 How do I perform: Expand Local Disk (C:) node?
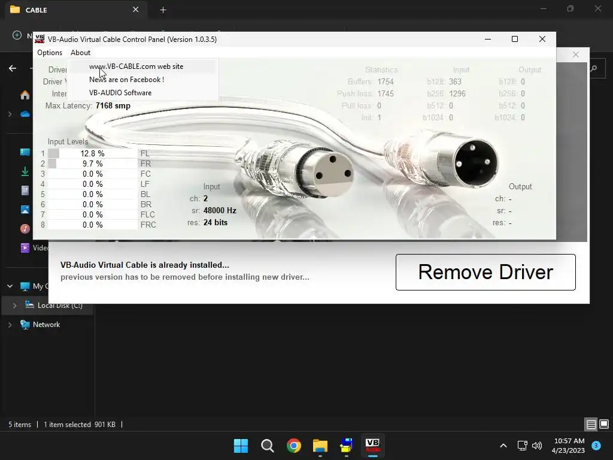pos(15,305)
